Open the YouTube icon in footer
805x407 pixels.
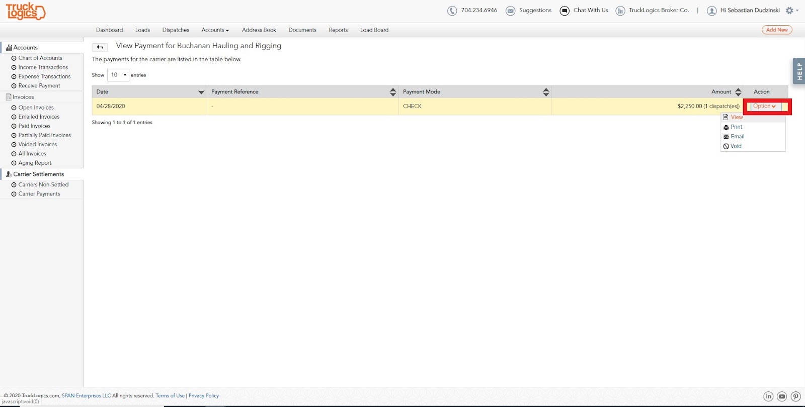coord(782,396)
